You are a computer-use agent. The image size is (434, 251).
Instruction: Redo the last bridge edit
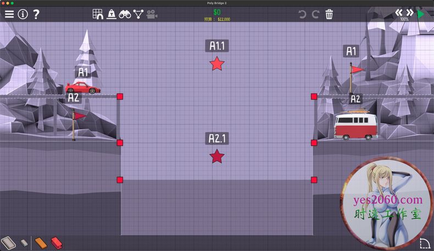tap(315, 14)
